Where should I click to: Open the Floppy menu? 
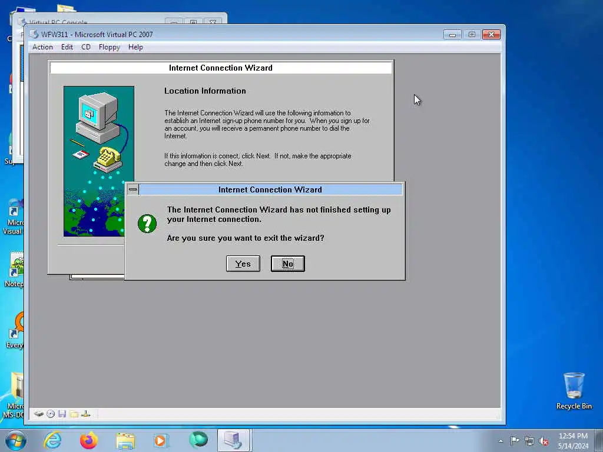click(x=109, y=47)
